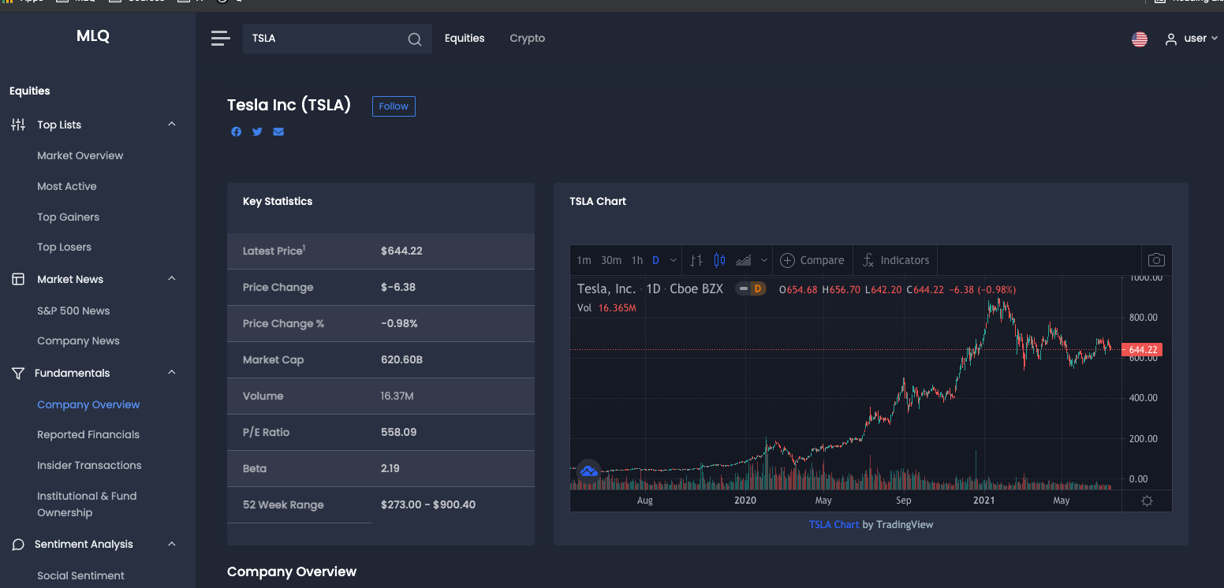The height and width of the screenshot is (588, 1224).
Task: Click the Sentiment Analysis chat icon
Action: click(18, 545)
